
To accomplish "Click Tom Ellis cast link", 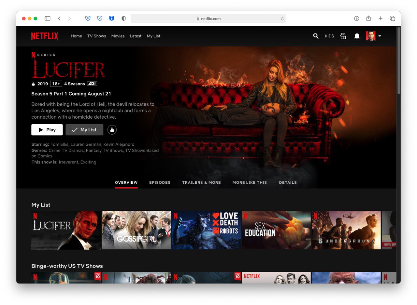I will pos(60,144).
